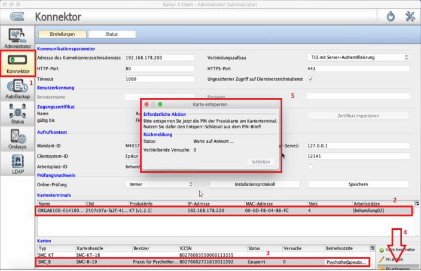The width and height of the screenshot is (421, 271).
Task: Open the Verbindungsaufbau TLS dropdown
Action: tap(358, 57)
